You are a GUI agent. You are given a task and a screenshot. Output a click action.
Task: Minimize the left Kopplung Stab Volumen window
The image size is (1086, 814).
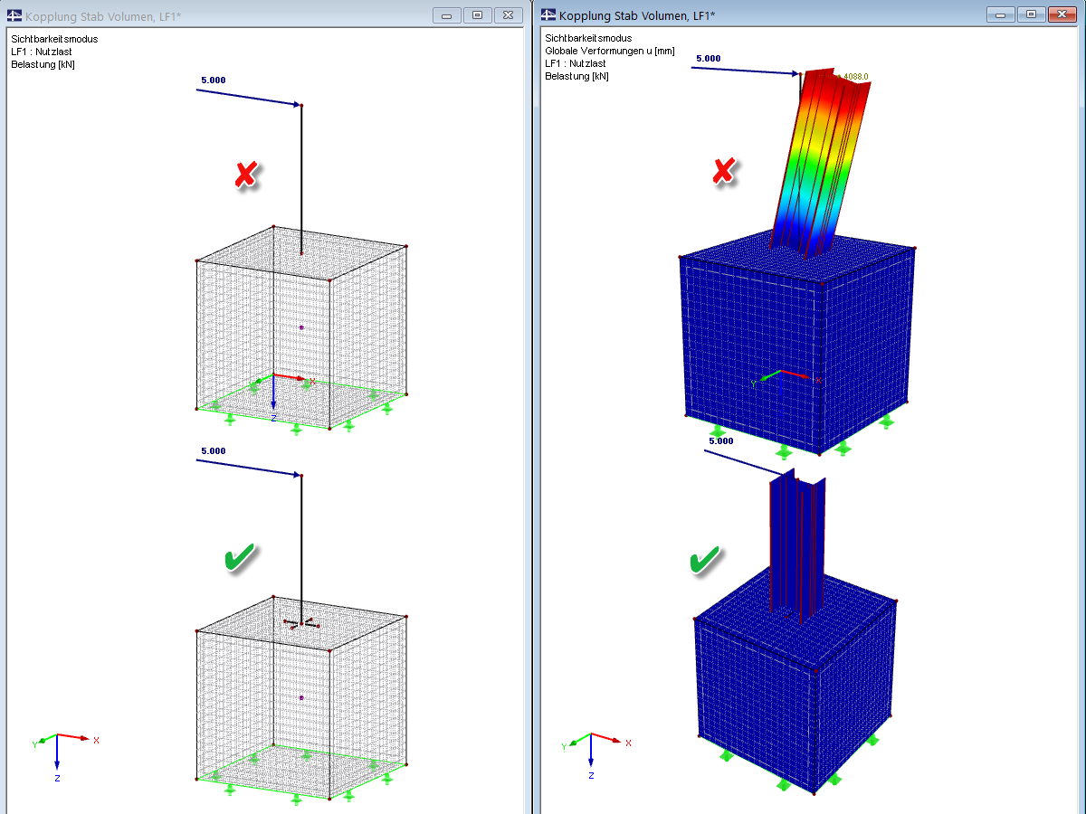(x=448, y=15)
